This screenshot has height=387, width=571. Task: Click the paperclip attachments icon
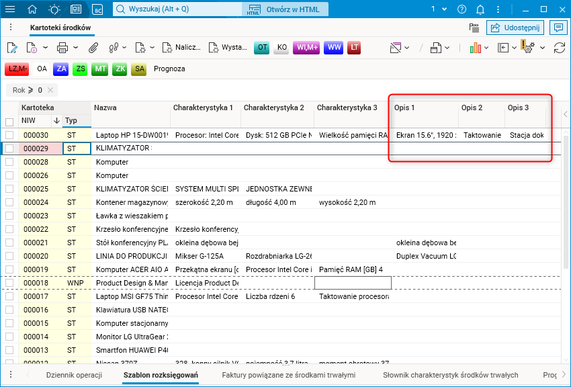(x=93, y=48)
